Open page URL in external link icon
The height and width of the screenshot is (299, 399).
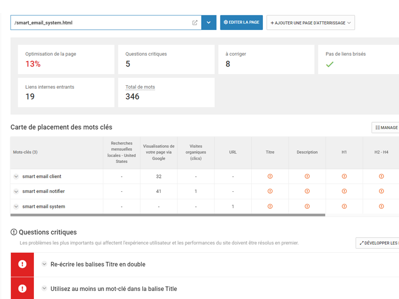pos(195,22)
